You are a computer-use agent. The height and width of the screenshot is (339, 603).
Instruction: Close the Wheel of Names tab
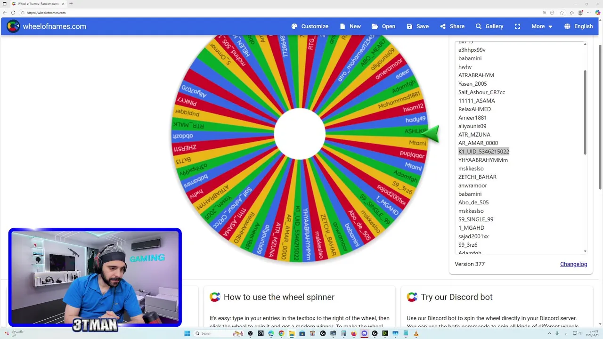point(63,4)
